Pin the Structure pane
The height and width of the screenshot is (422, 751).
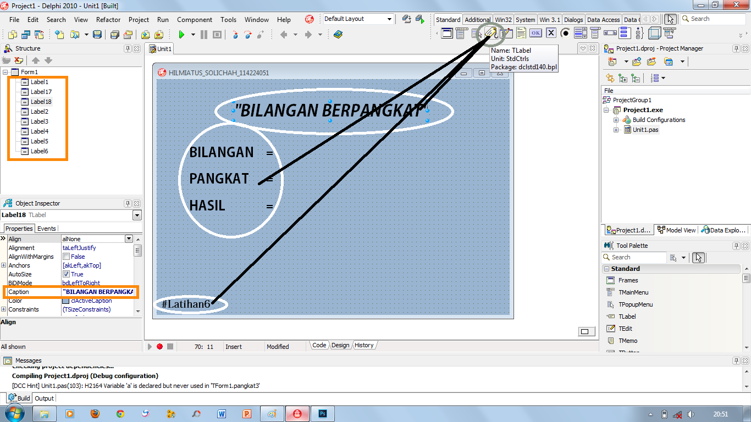tap(128, 48)
